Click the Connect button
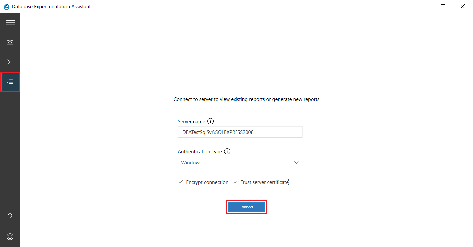The image size is (473, 247). (x=246, y=207)
